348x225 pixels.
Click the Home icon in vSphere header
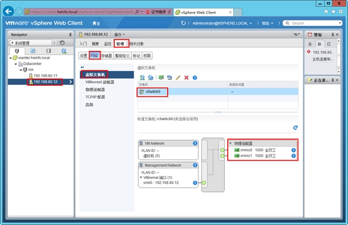coord(96,23)
